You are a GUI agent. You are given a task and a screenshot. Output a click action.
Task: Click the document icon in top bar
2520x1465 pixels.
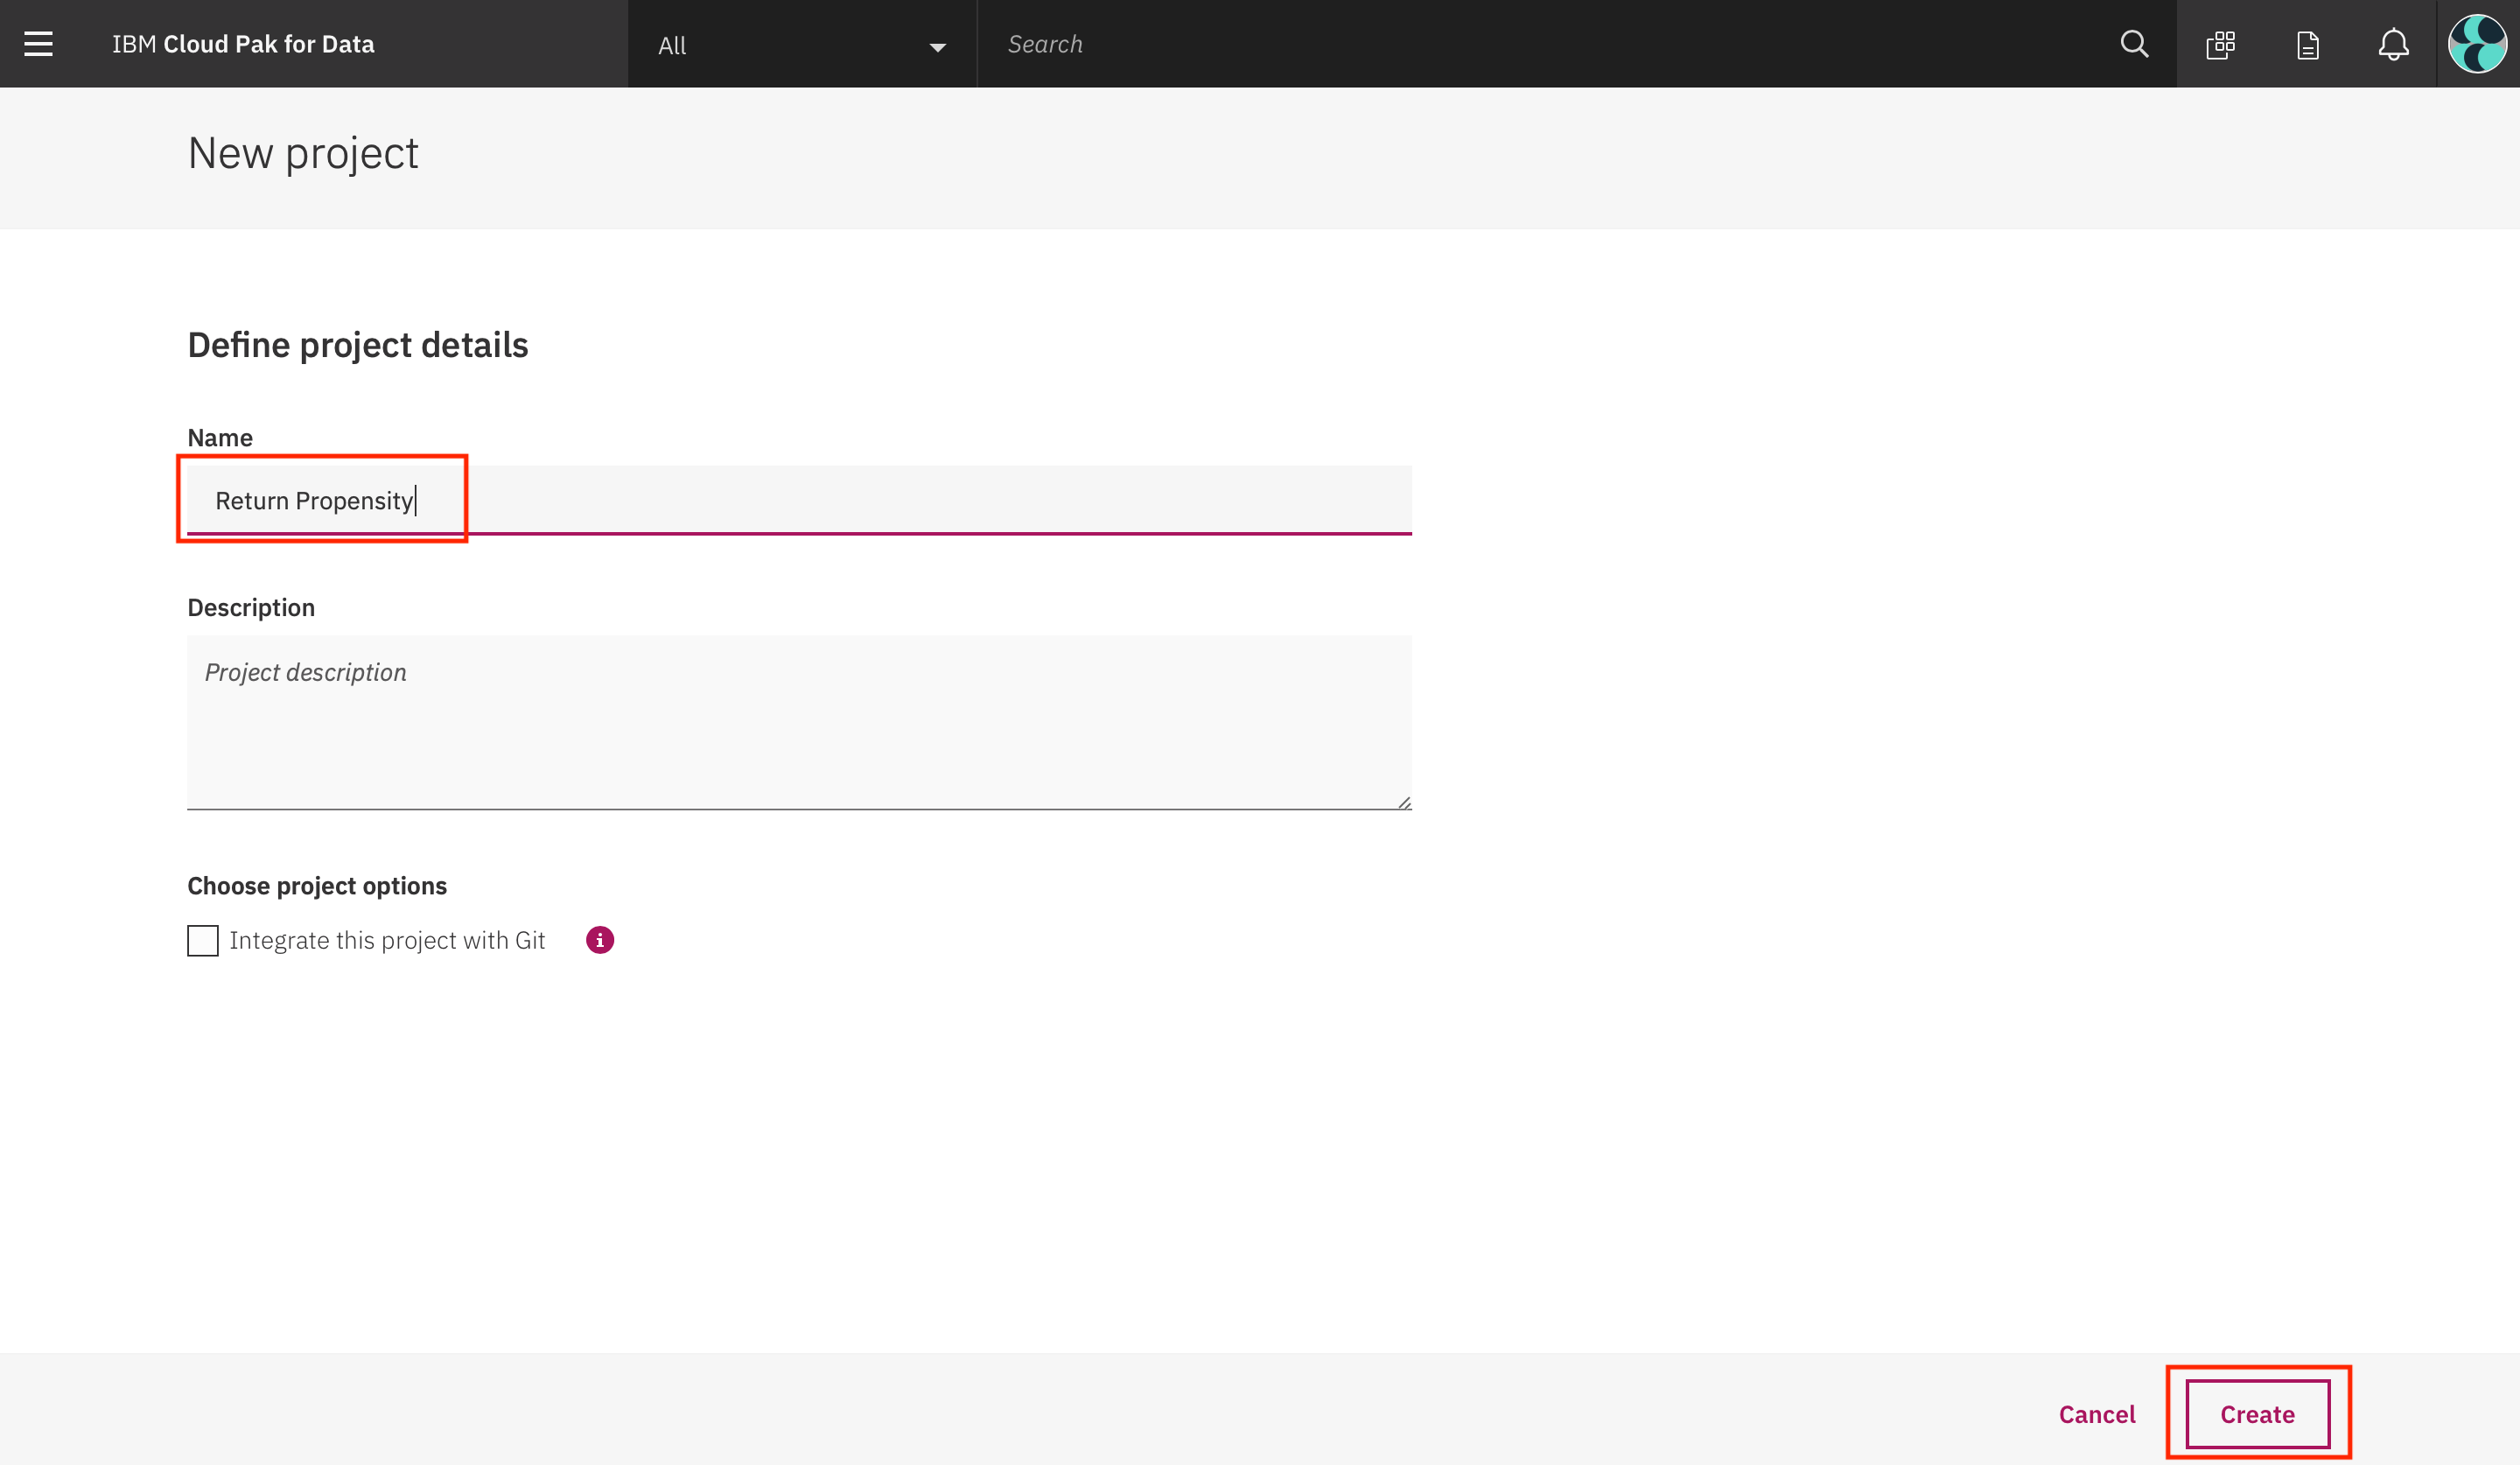tap(2307, 45)
